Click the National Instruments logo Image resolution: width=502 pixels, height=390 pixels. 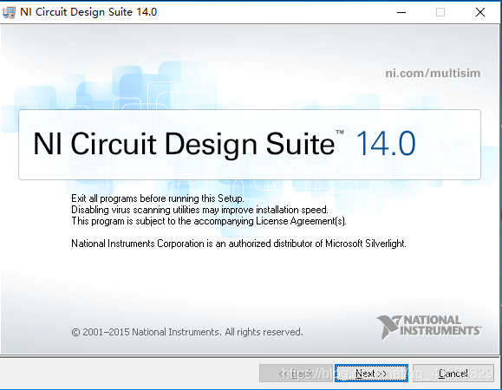[429, 327]
